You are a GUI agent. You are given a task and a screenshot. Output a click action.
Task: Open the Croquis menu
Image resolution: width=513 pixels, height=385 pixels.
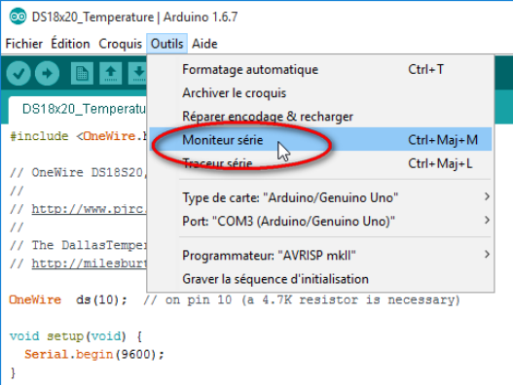120,44
